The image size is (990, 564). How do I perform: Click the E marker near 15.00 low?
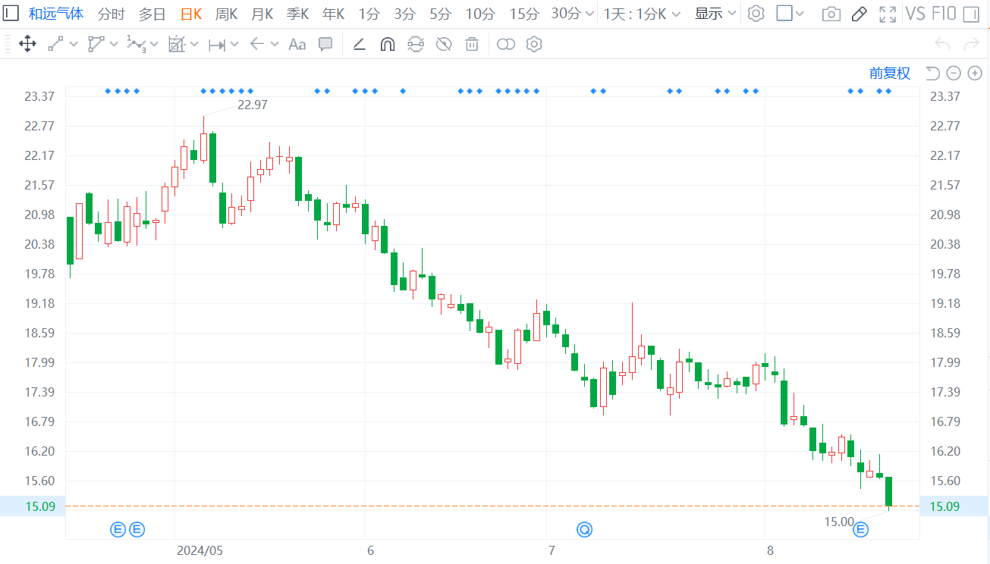click(861, 529)
